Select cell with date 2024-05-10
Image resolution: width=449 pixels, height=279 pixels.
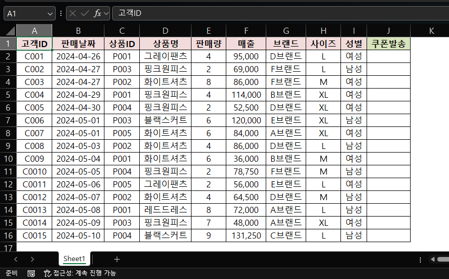[78, 235]
